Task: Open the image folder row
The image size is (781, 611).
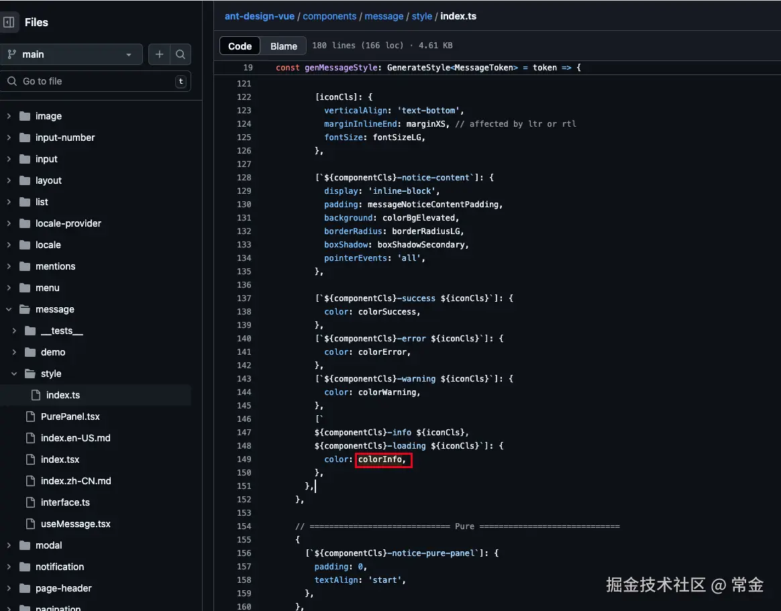Action: pyautogui.click(x=96, y=116)
